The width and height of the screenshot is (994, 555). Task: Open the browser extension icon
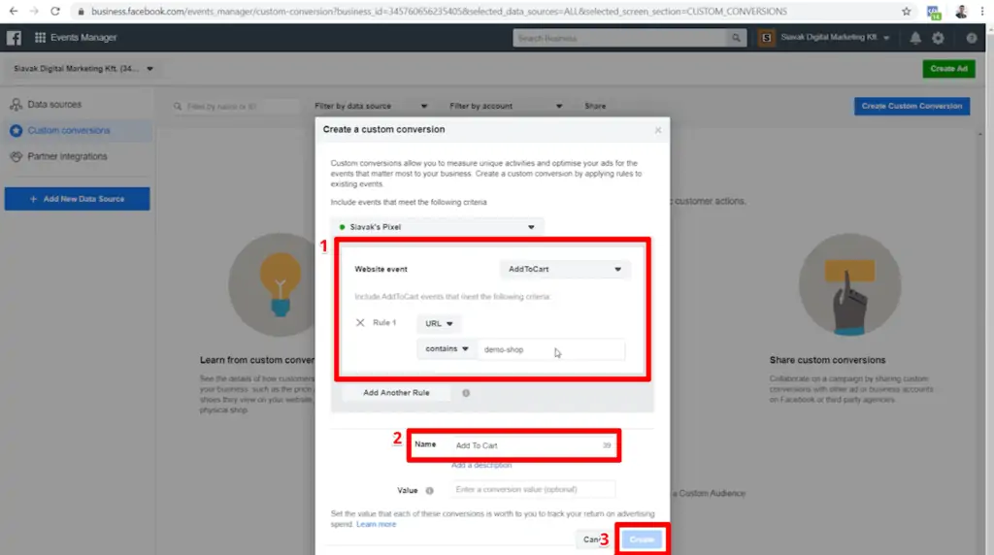pos(933,12)
